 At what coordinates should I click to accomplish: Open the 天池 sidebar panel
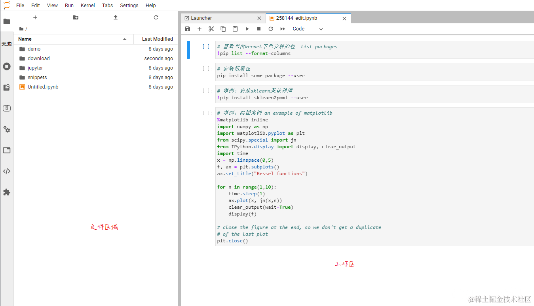pyautogui.click(x=7, y=44)
